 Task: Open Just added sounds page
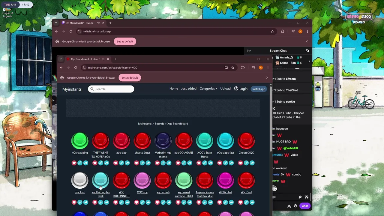[189, 88]
